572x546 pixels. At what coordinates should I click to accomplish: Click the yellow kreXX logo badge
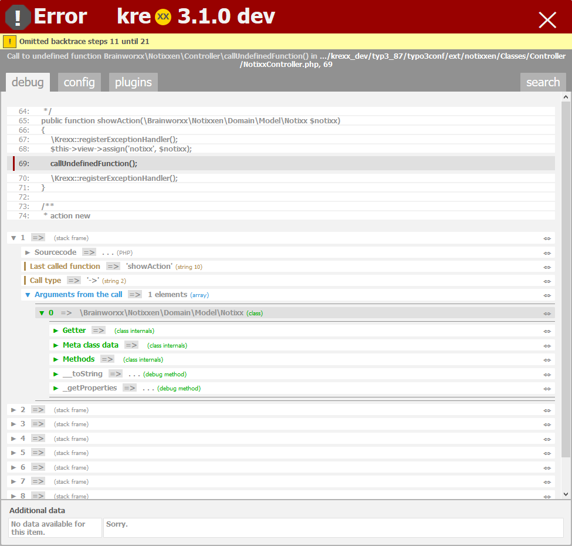pos(163,17)
